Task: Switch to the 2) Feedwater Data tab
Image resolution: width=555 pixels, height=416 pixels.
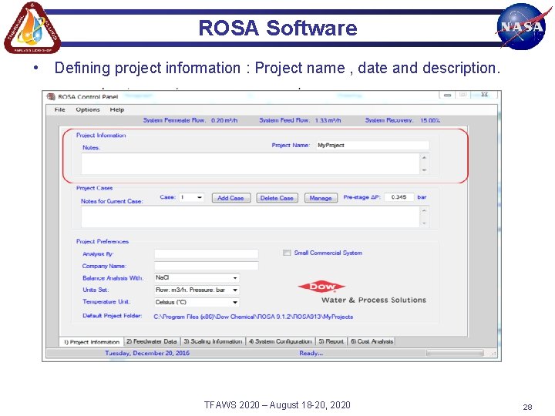Action: [x=152, y=341]
